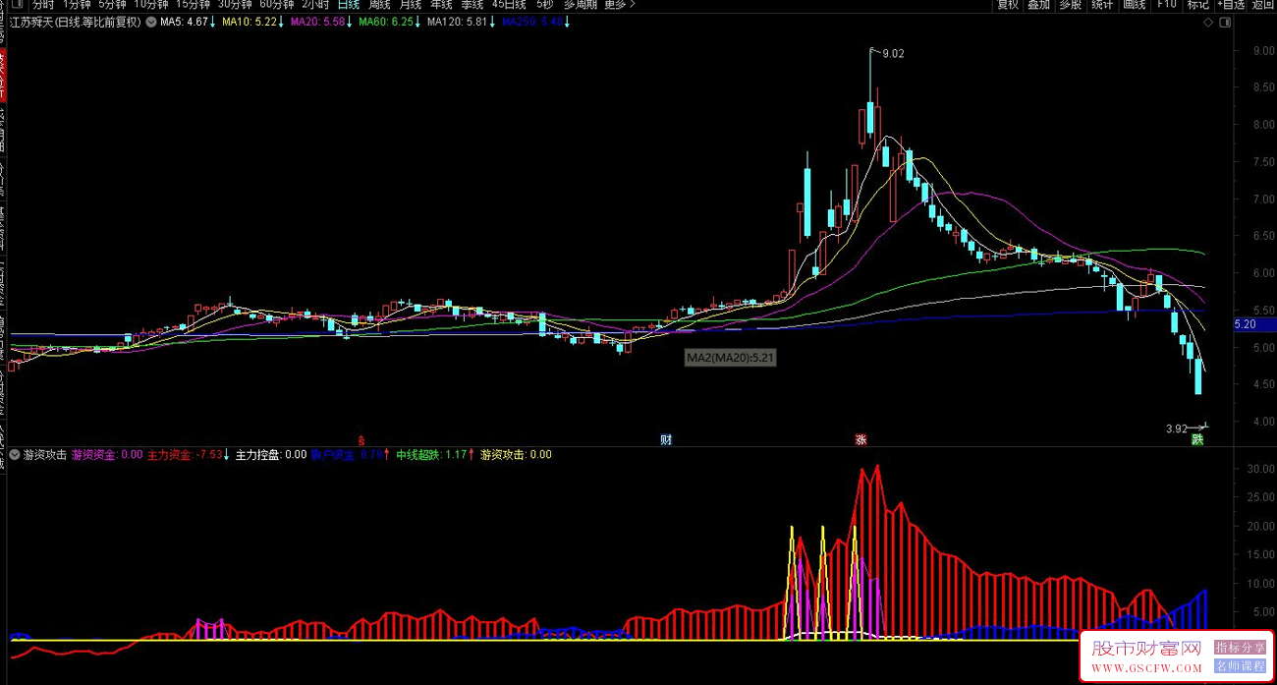The height and width of the screenshot is (685, 1277).
Task: Click the 叠加 overlay button
Action: (x=1038, y=4)
